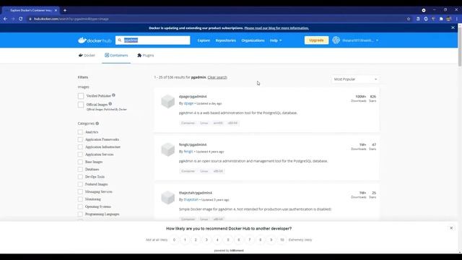Check the Featured Images category
Image resolution: width=462 pixels, height=260 pixels.
coord(80,184)
